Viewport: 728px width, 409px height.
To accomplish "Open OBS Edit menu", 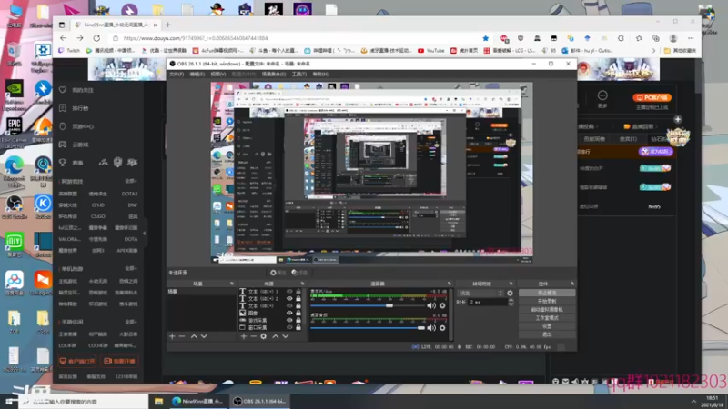I will tap(197, 75).
